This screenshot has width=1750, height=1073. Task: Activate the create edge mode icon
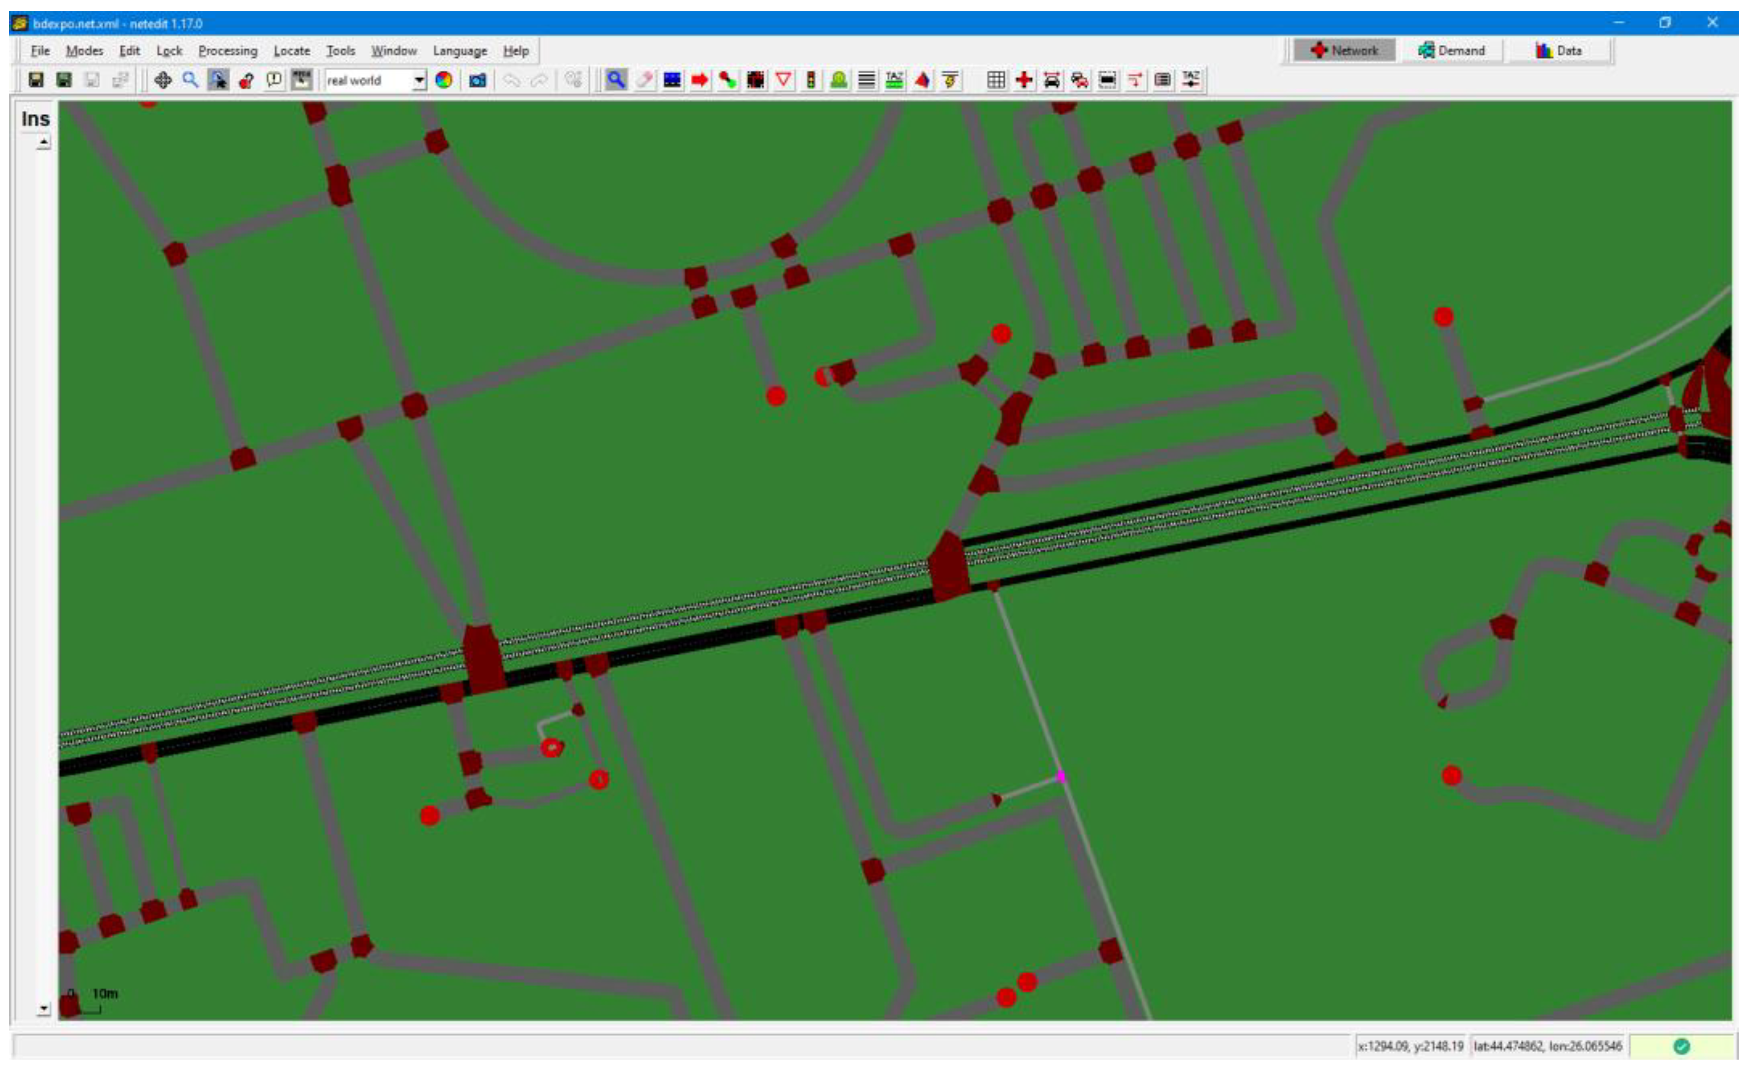click(699, 80)
